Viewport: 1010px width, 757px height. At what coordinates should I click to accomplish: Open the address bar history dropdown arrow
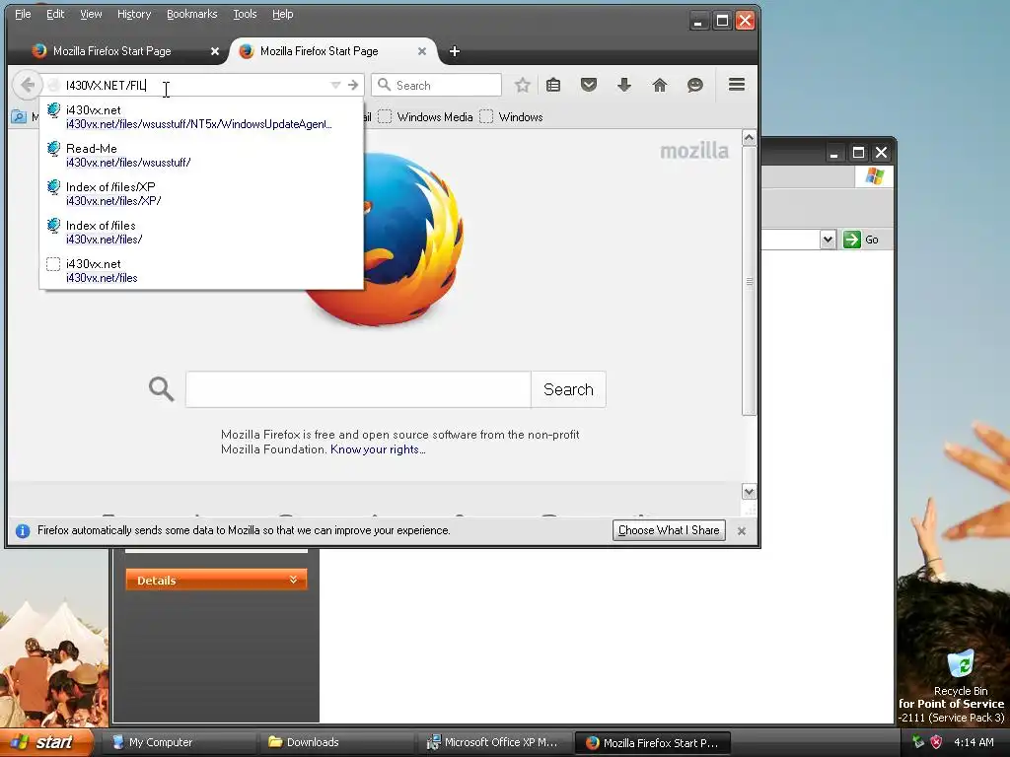tap(335, 85)
